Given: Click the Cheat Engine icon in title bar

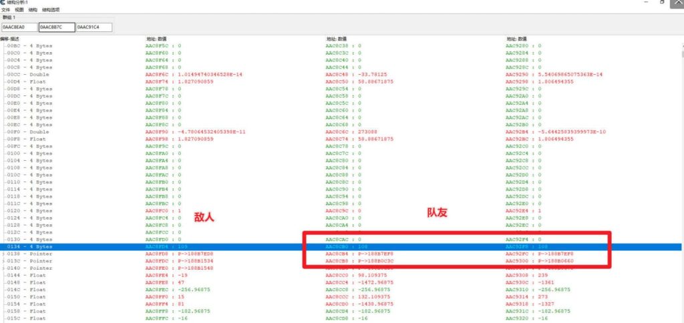Looking at the screenshot, I should click(4, 3).
